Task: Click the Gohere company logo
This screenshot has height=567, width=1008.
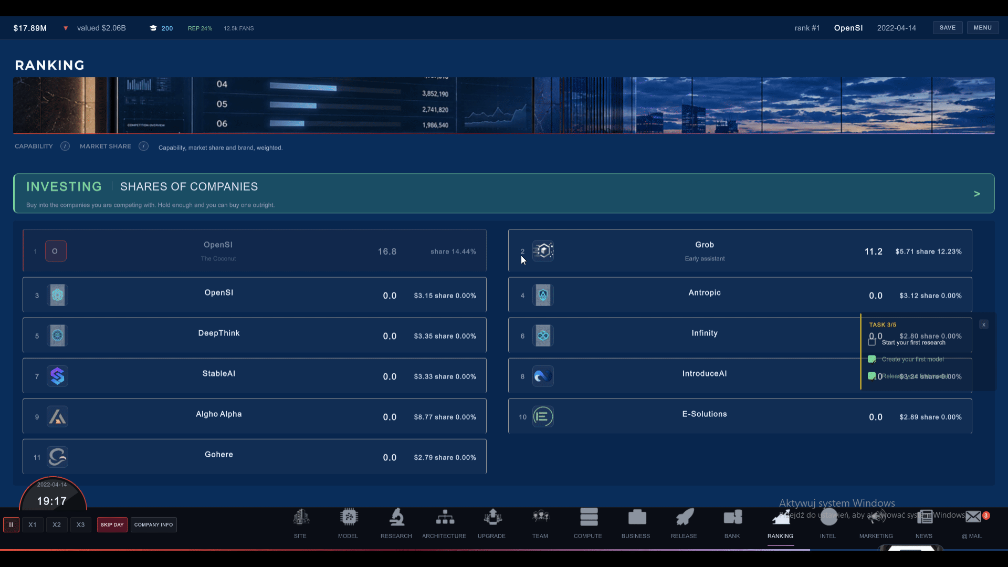Action: click(x=57, y=457)
